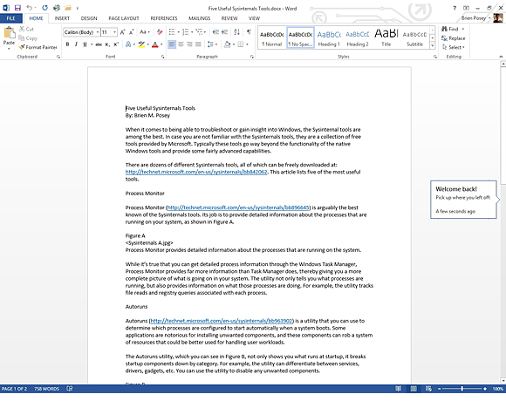The image size is (506, 401).
Task: Apply the Heading 1 style
Action: [329, 38]
